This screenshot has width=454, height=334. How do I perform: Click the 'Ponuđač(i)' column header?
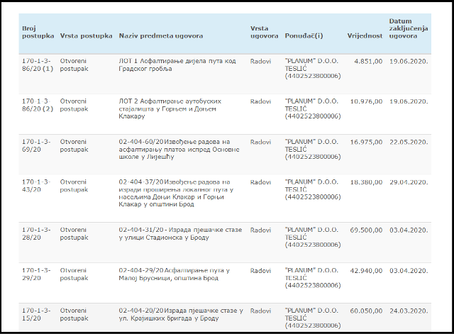click(x=304, y=36)
